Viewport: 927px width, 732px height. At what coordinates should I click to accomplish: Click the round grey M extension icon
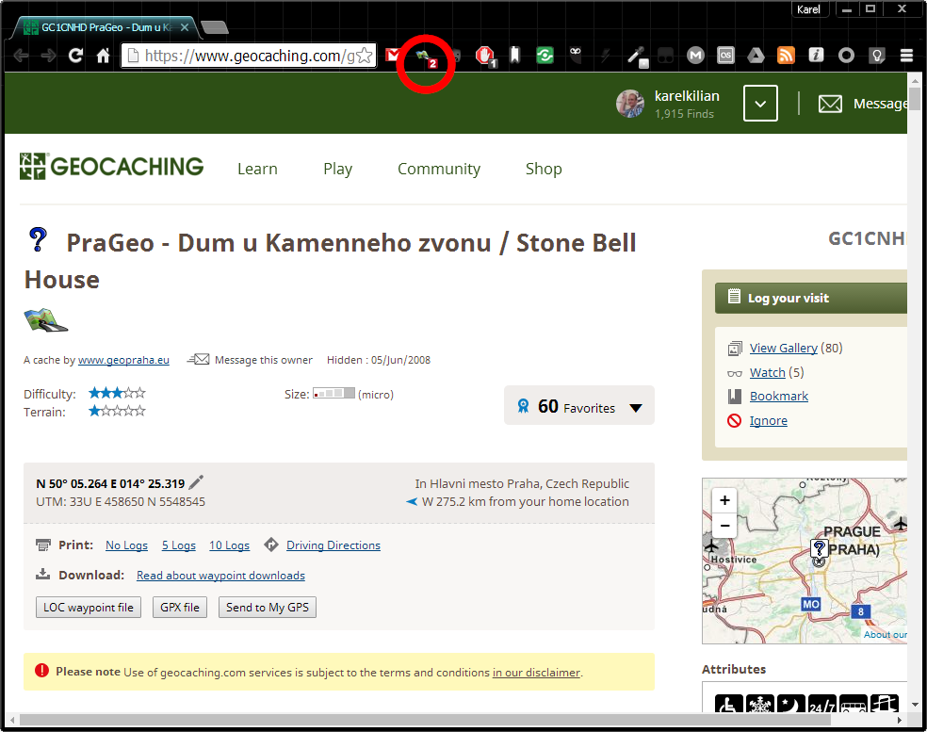click(x=696, y=56)
